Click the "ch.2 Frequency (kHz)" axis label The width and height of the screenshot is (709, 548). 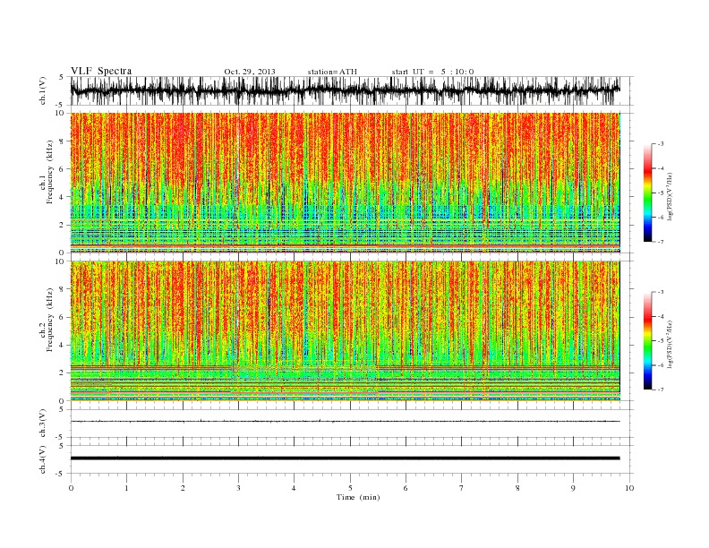coord(46,321)
